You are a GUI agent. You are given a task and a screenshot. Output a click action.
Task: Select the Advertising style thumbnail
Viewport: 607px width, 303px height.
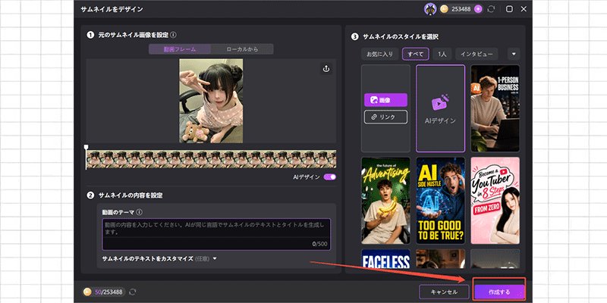[x=385, y=201]
